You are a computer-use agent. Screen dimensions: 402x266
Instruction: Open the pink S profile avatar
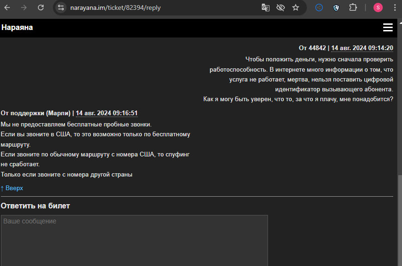pos(378,7)
